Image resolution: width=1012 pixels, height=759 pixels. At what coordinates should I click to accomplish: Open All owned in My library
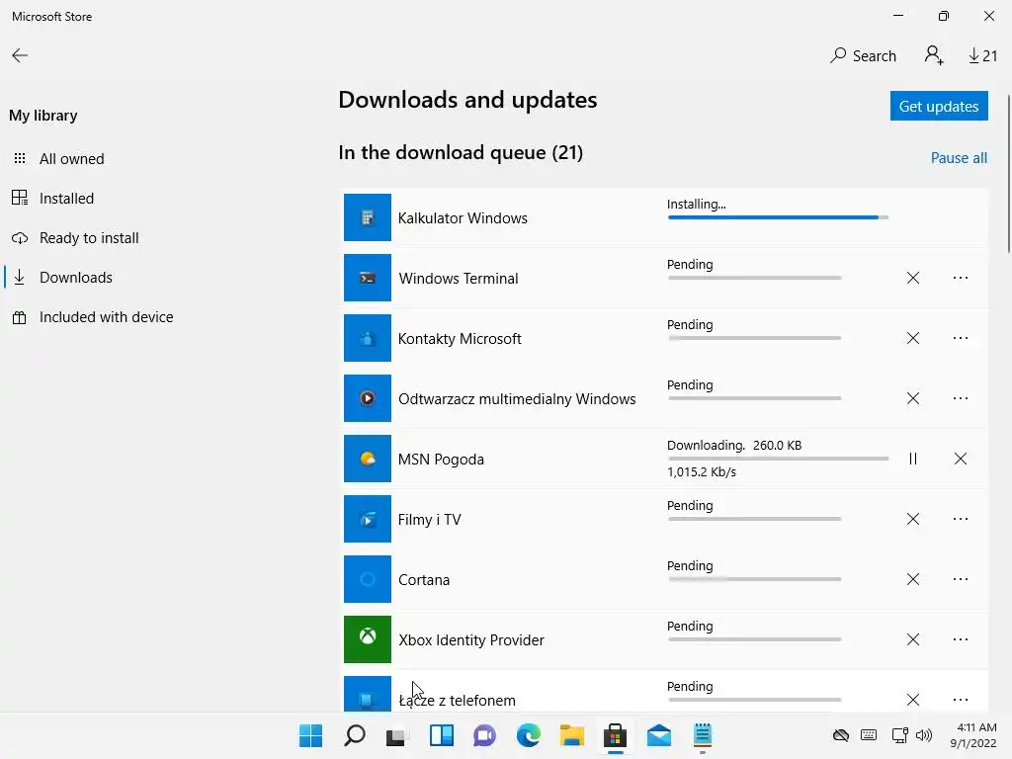[71, 159]
